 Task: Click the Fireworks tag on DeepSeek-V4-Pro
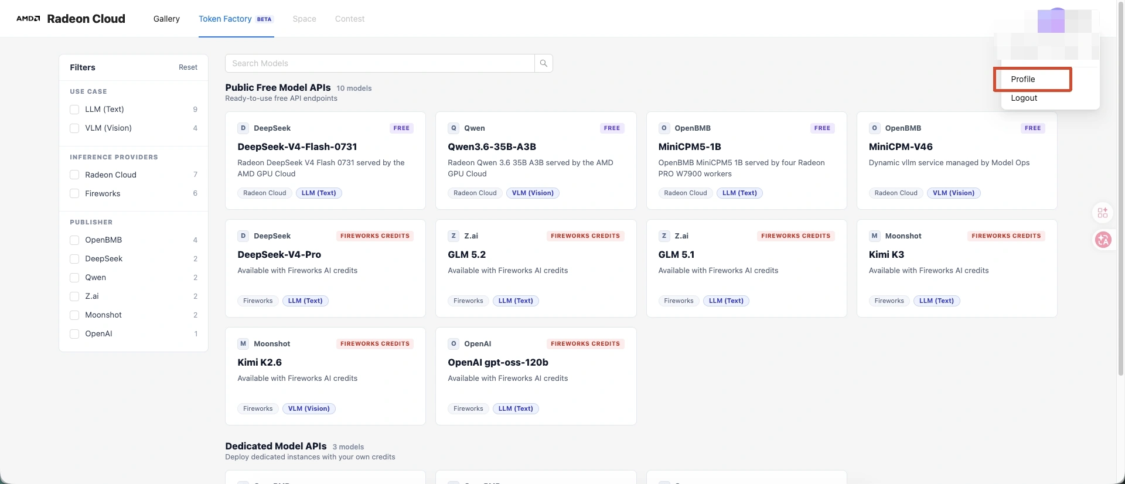pos(258,301)
